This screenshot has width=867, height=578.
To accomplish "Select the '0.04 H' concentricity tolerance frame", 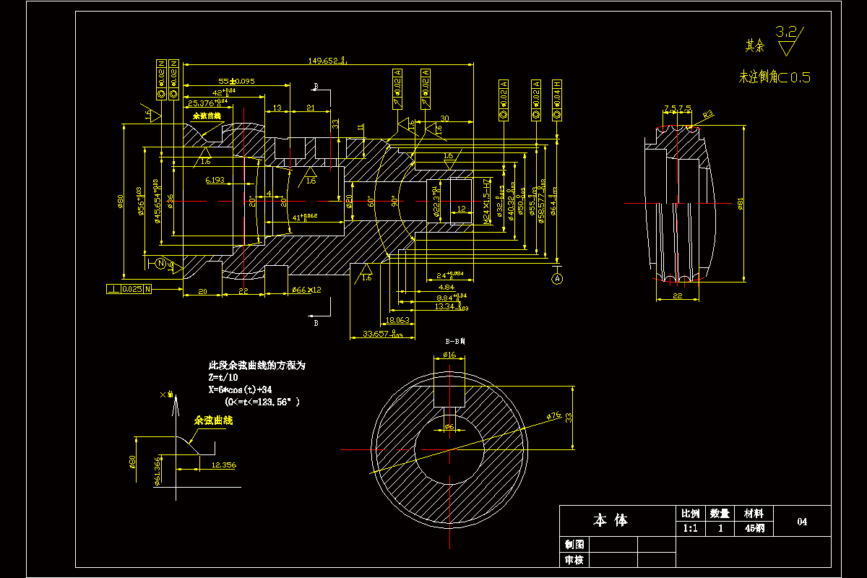I will [x=557, y=100].
